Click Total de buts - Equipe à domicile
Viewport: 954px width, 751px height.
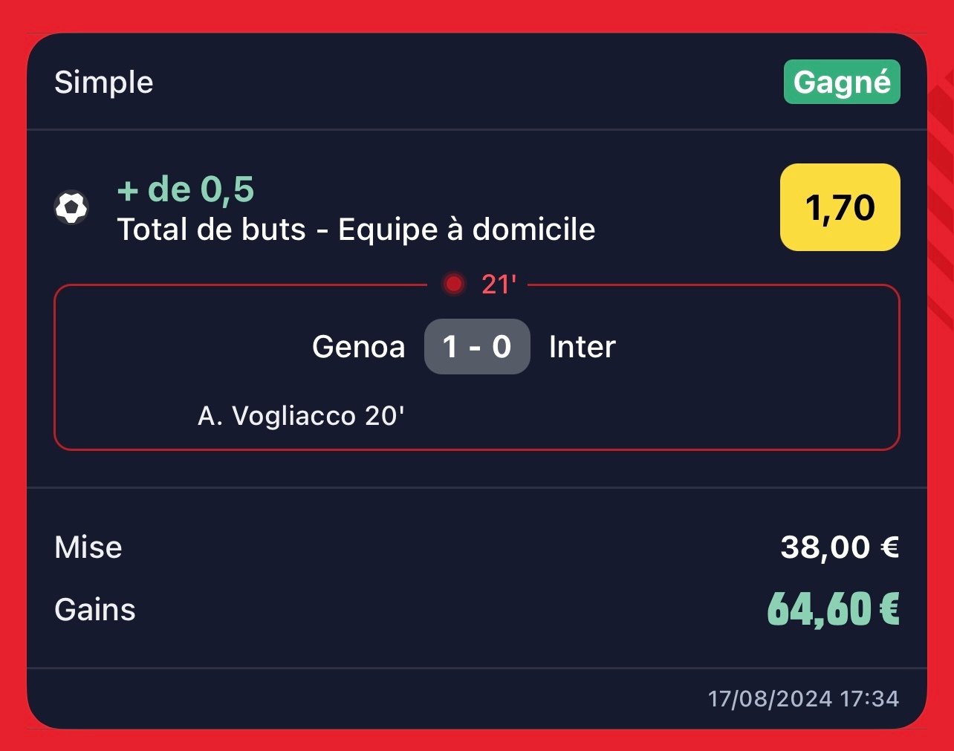click(357, 230)
